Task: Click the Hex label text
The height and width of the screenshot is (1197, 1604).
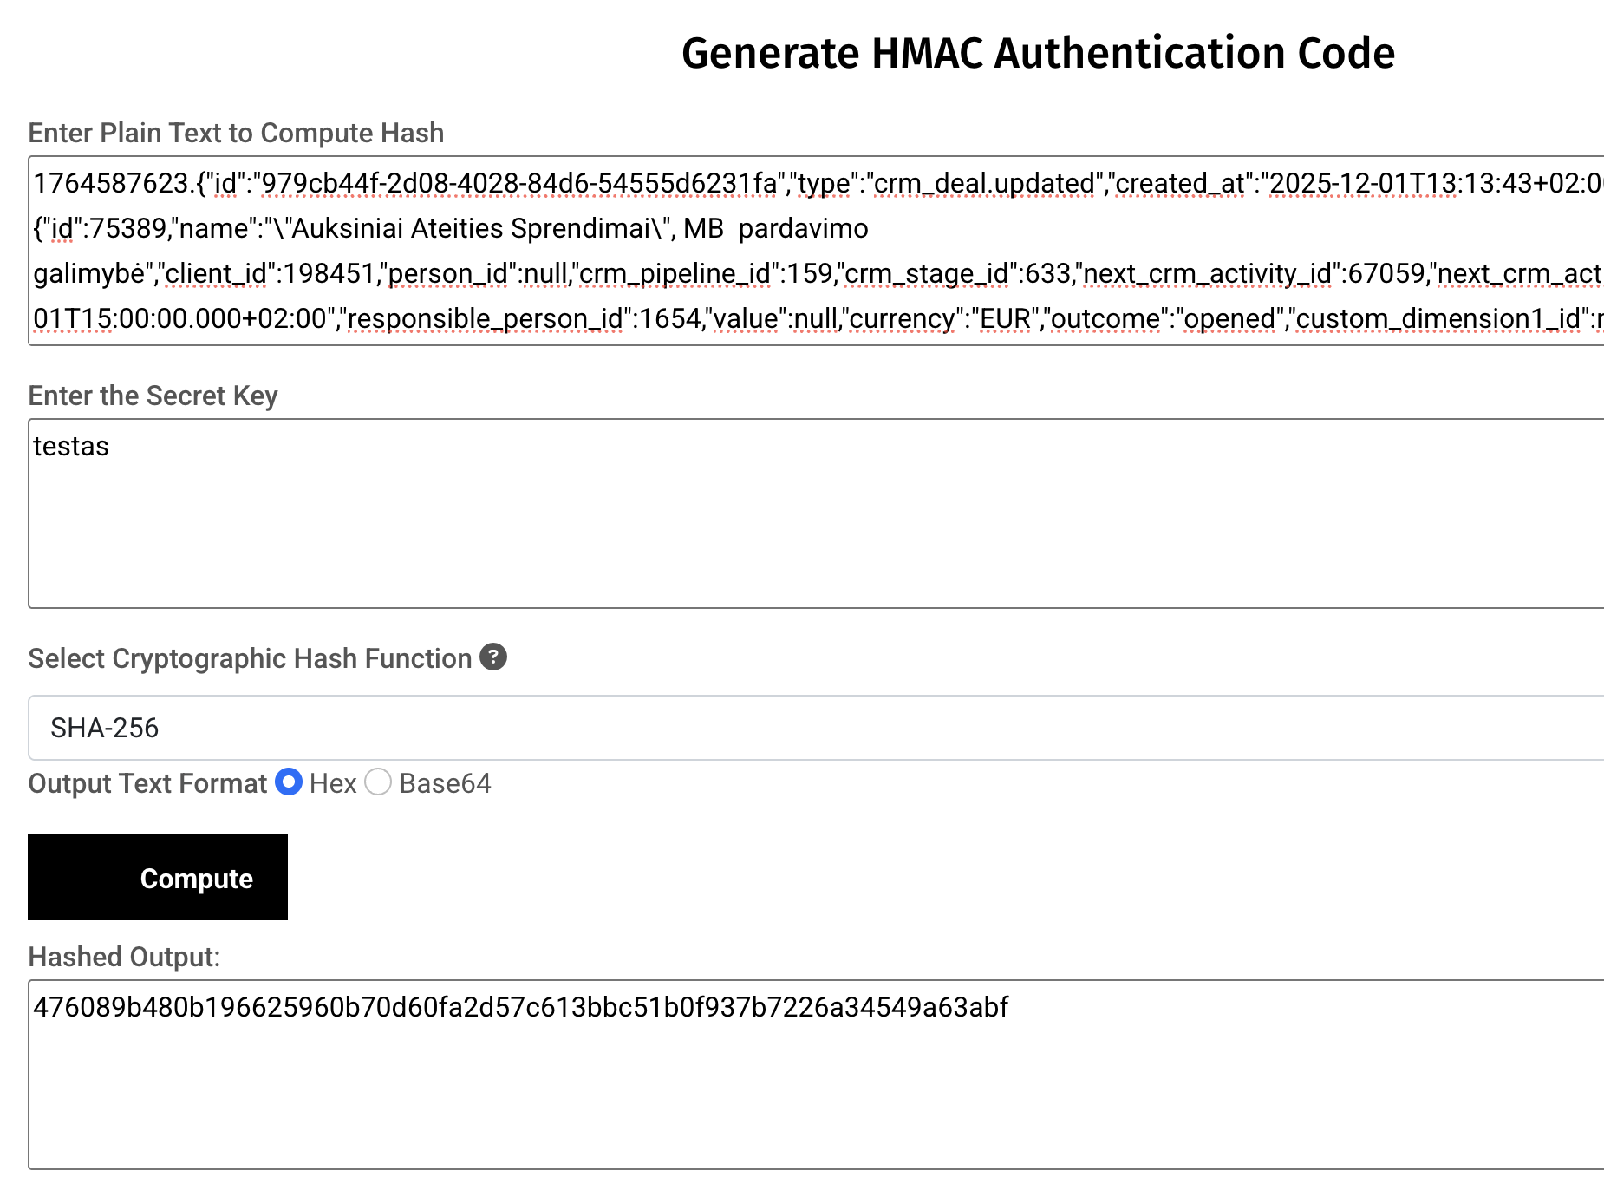Action: (333, 783)
